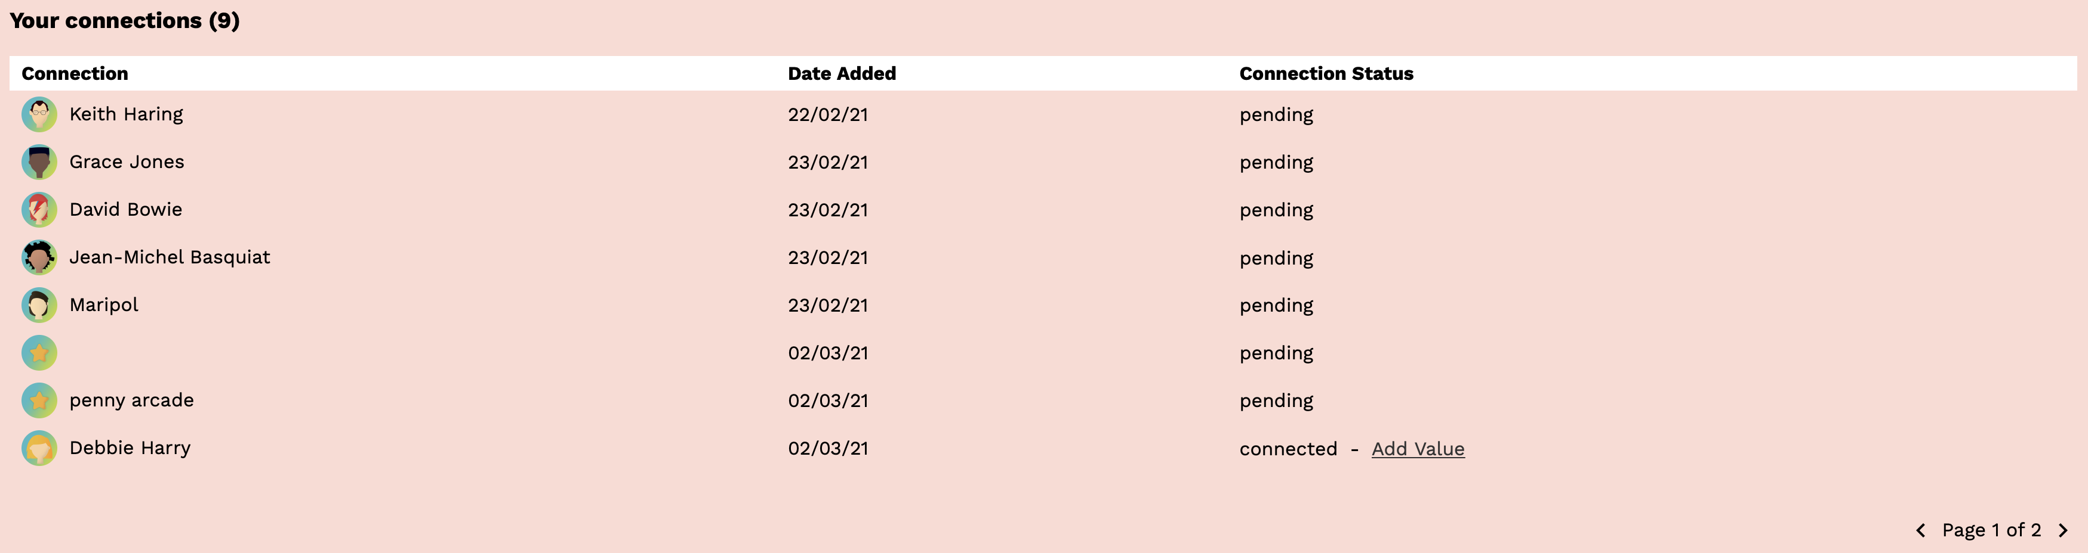Open Maripol's avatar icon

39,305
